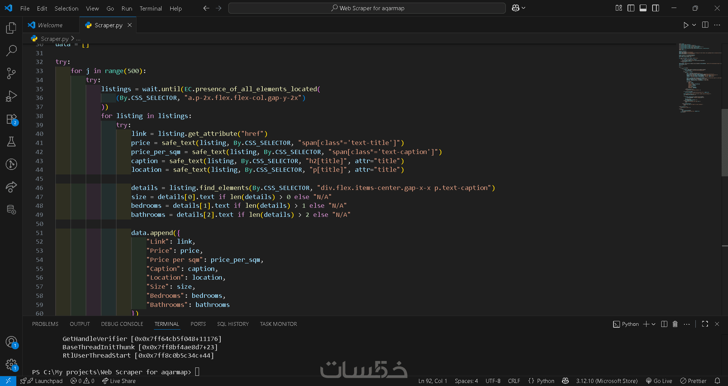
Task: Expand the Scraper.py breadcrumb chevron
Action: (x=73, y=39)
